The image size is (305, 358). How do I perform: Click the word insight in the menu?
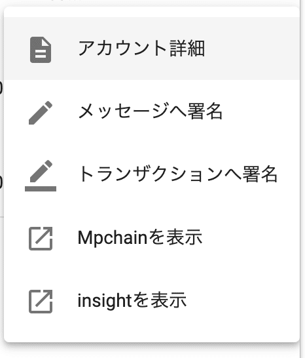pos(105,301)
